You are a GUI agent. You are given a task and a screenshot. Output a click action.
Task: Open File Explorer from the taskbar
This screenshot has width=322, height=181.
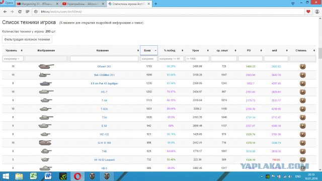tap(19, 176)
